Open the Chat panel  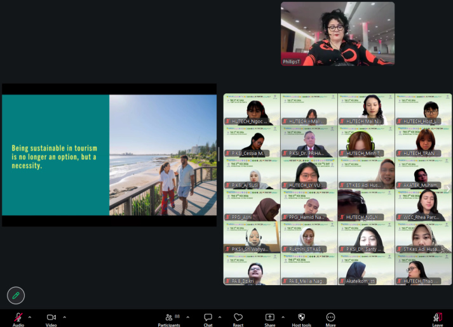coord(208,317)
